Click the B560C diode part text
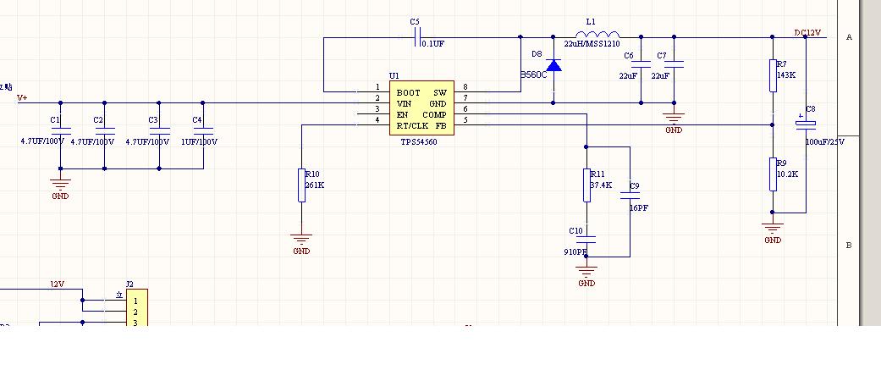The width and height of the screenshot is (881, 381). [533, 75]
